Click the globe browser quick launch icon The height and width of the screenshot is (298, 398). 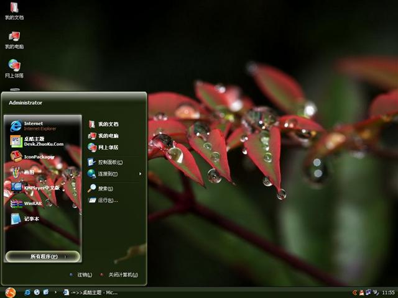[37, 292]
